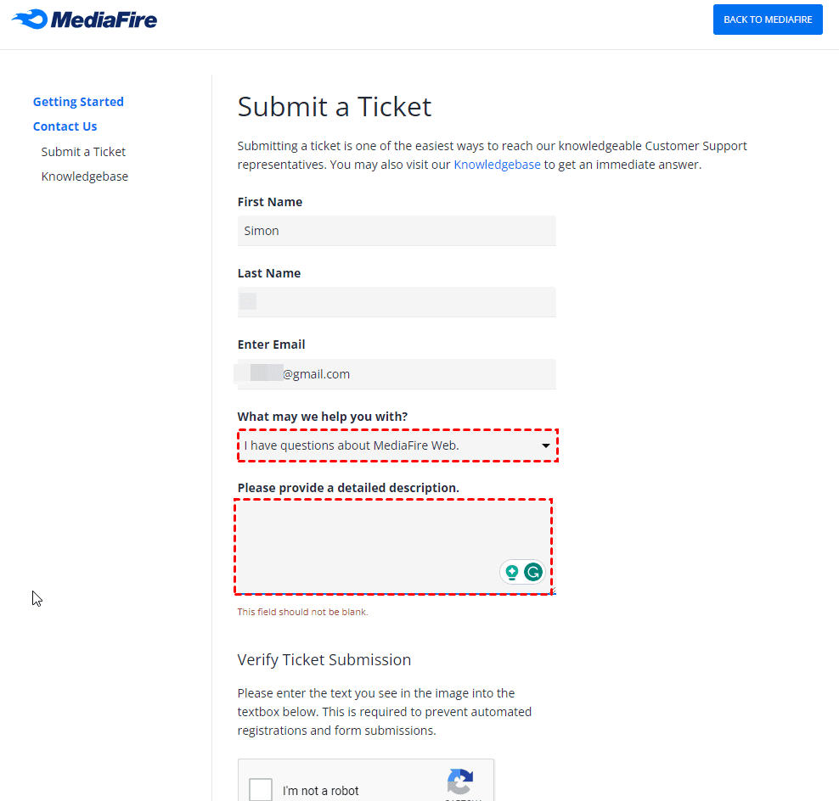839x801 pixels.
Task: Select the Contact Us sidebar section
Action: [65, 126]
